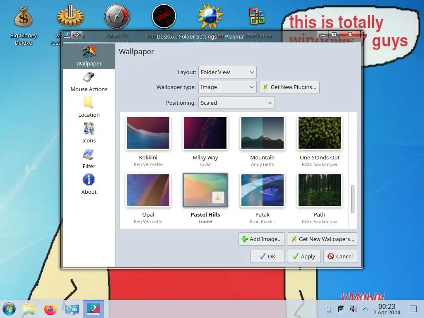Click the folder icon on Pastel Hills thumbnail

click(218, 198)
